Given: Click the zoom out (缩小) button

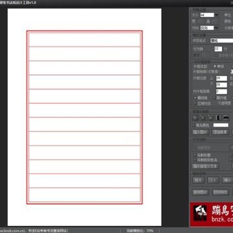Looking at the screenshot, I should (227, 180).
